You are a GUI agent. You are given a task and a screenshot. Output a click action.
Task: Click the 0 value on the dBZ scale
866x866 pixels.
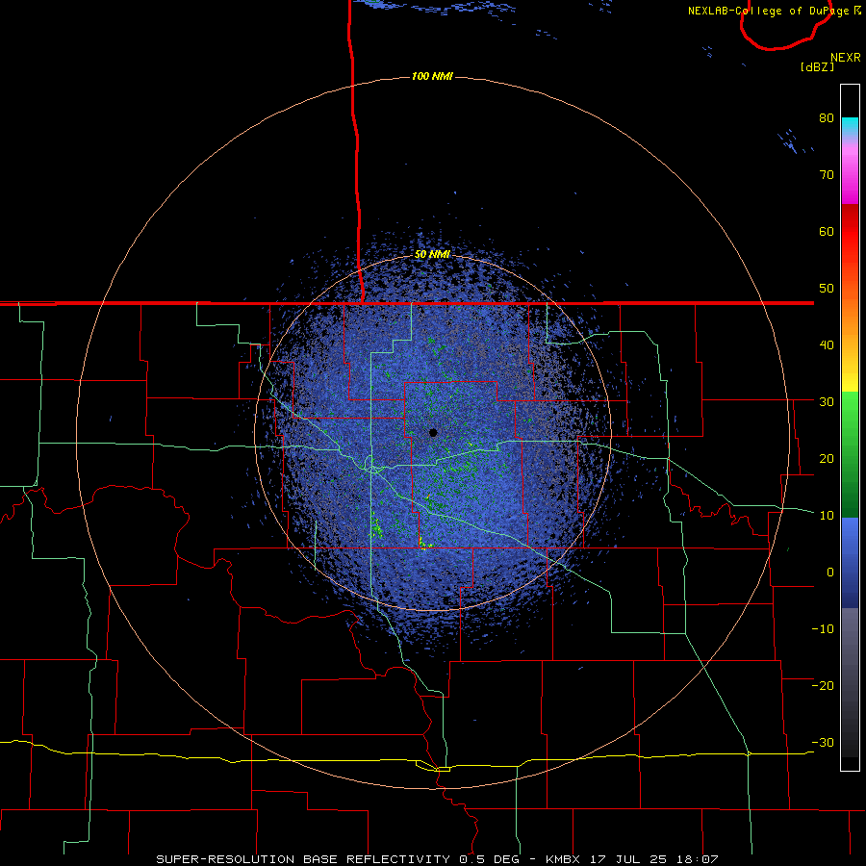click(x=830, y=573)
